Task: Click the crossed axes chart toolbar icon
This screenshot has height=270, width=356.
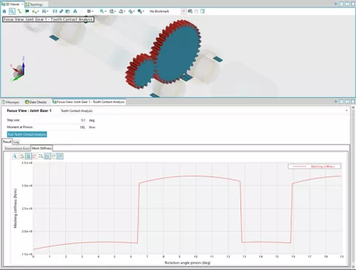Action: pos(53,157)
